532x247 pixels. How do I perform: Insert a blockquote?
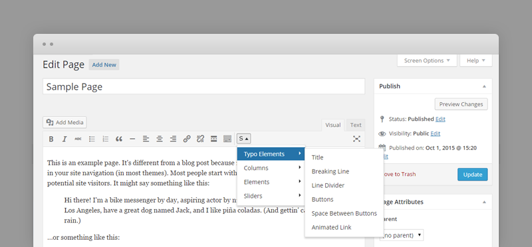[119, 139]
